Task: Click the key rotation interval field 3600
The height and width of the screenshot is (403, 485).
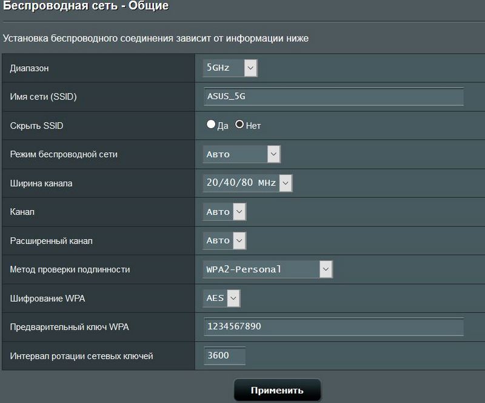Action: (x=224, y=356)
